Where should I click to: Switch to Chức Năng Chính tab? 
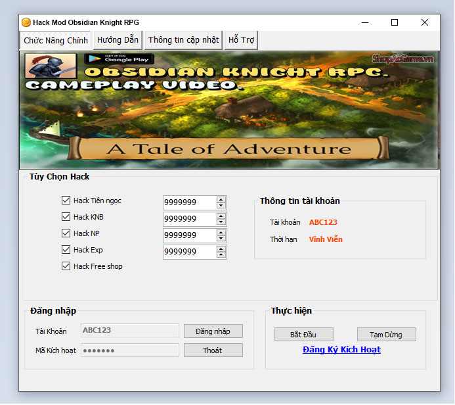[55, 40]
